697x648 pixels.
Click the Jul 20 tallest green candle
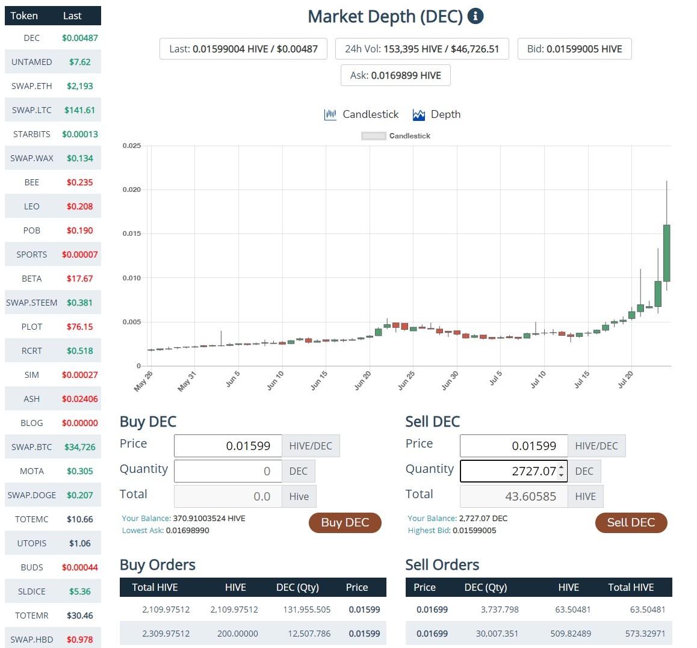point(666,253)
